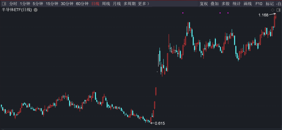This screenshot has width=282, height=130.
Task: Switch to the 分时 chart
Action: click(13, 4)
